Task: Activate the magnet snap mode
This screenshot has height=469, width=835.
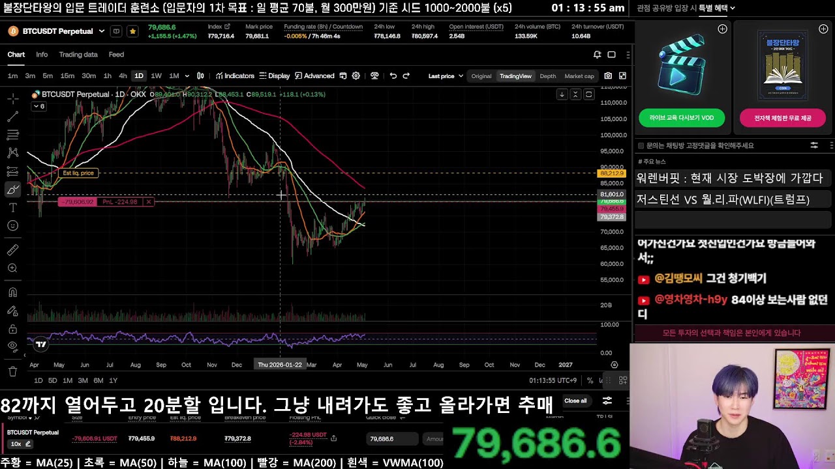Action: pos(12,292)
